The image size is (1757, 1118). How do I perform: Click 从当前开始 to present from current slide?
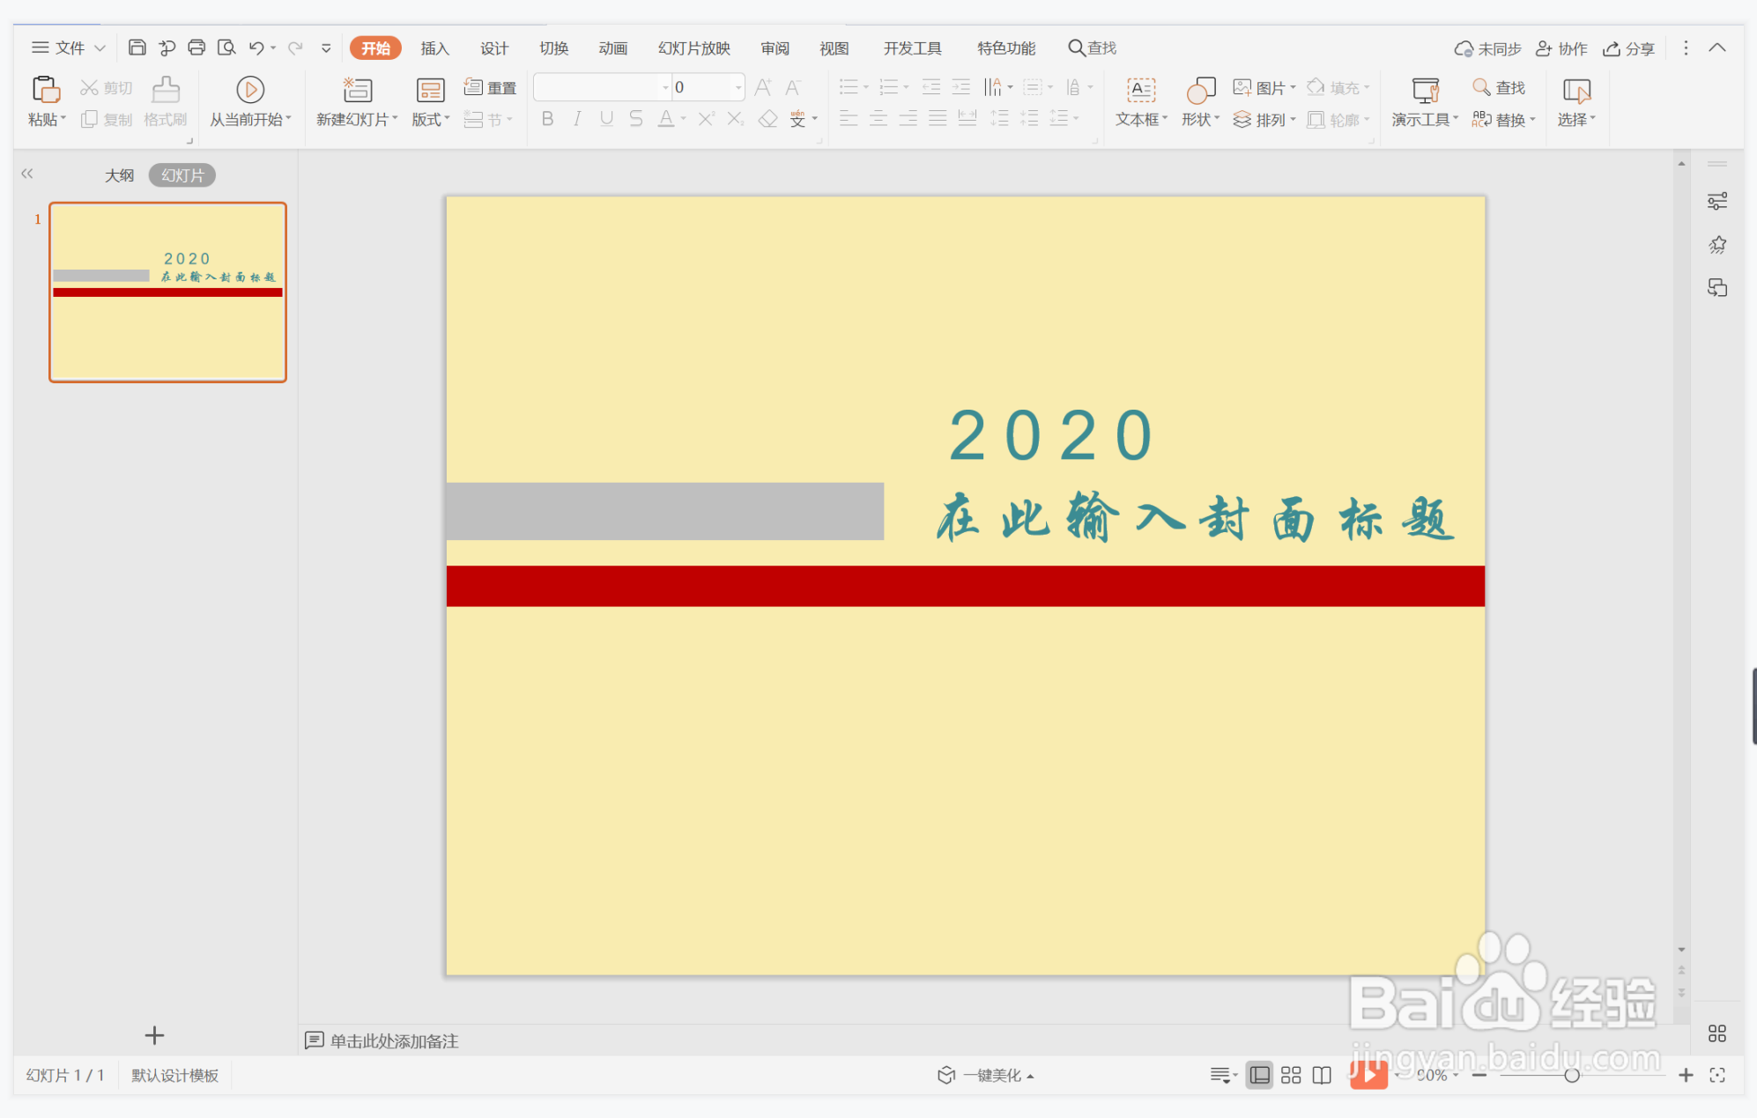[x=249, y=100]
